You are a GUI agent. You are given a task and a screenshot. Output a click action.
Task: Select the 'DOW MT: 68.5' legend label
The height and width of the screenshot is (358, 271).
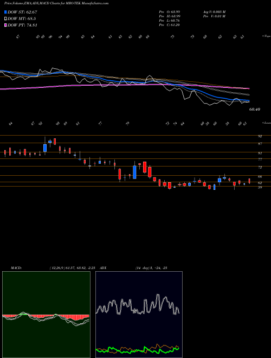coord(22,19)
